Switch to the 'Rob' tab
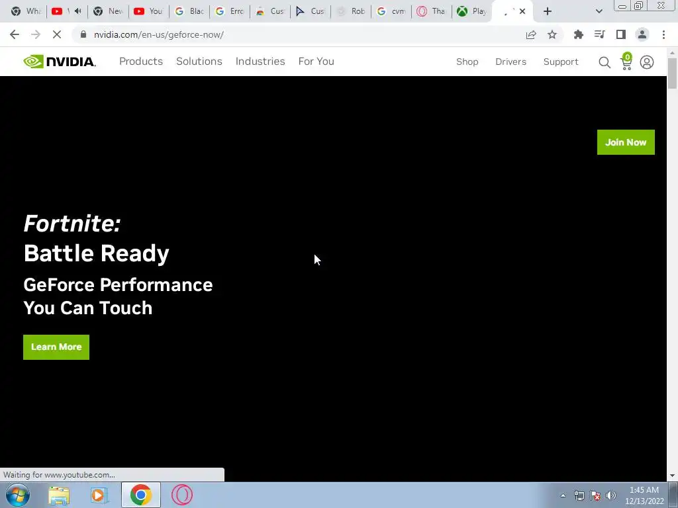678x508 pixels. coord(351,11)
